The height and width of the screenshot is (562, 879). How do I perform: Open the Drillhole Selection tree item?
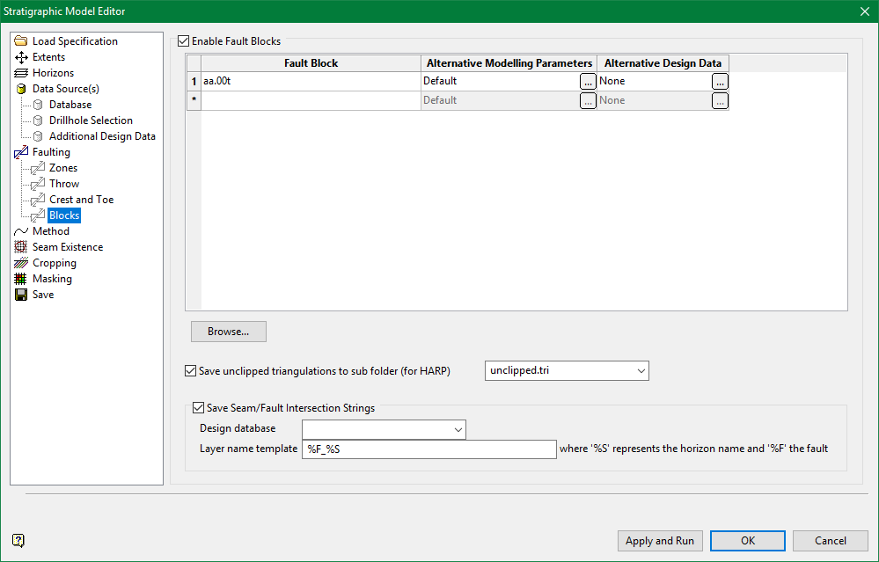[91, 120]
